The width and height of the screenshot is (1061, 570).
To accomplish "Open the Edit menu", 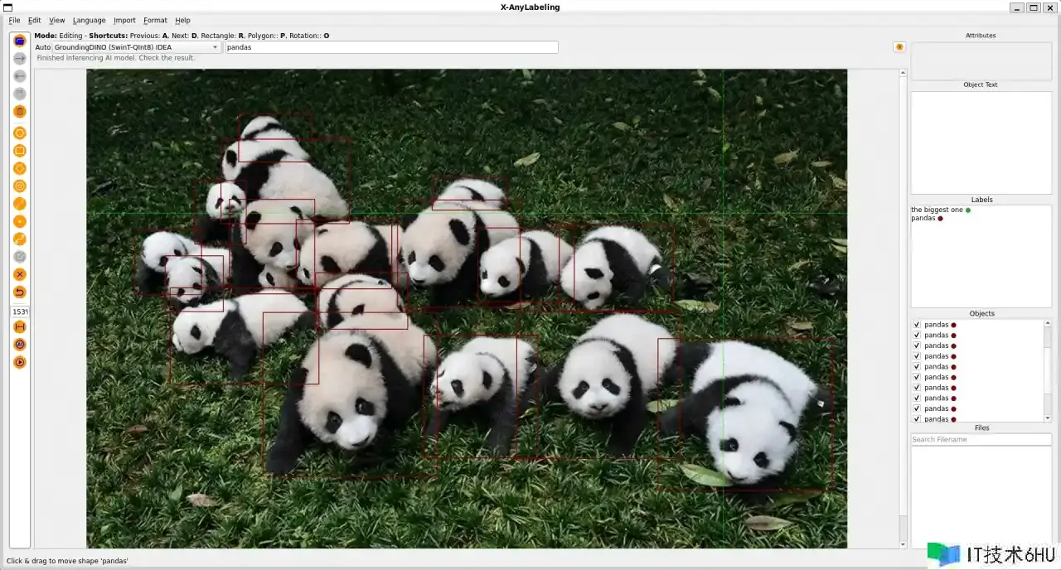I will pyautogui.click(x=34, y=20).
